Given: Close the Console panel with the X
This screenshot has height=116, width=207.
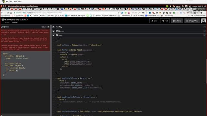Looking at the screenshot, I should click(48, 27).
